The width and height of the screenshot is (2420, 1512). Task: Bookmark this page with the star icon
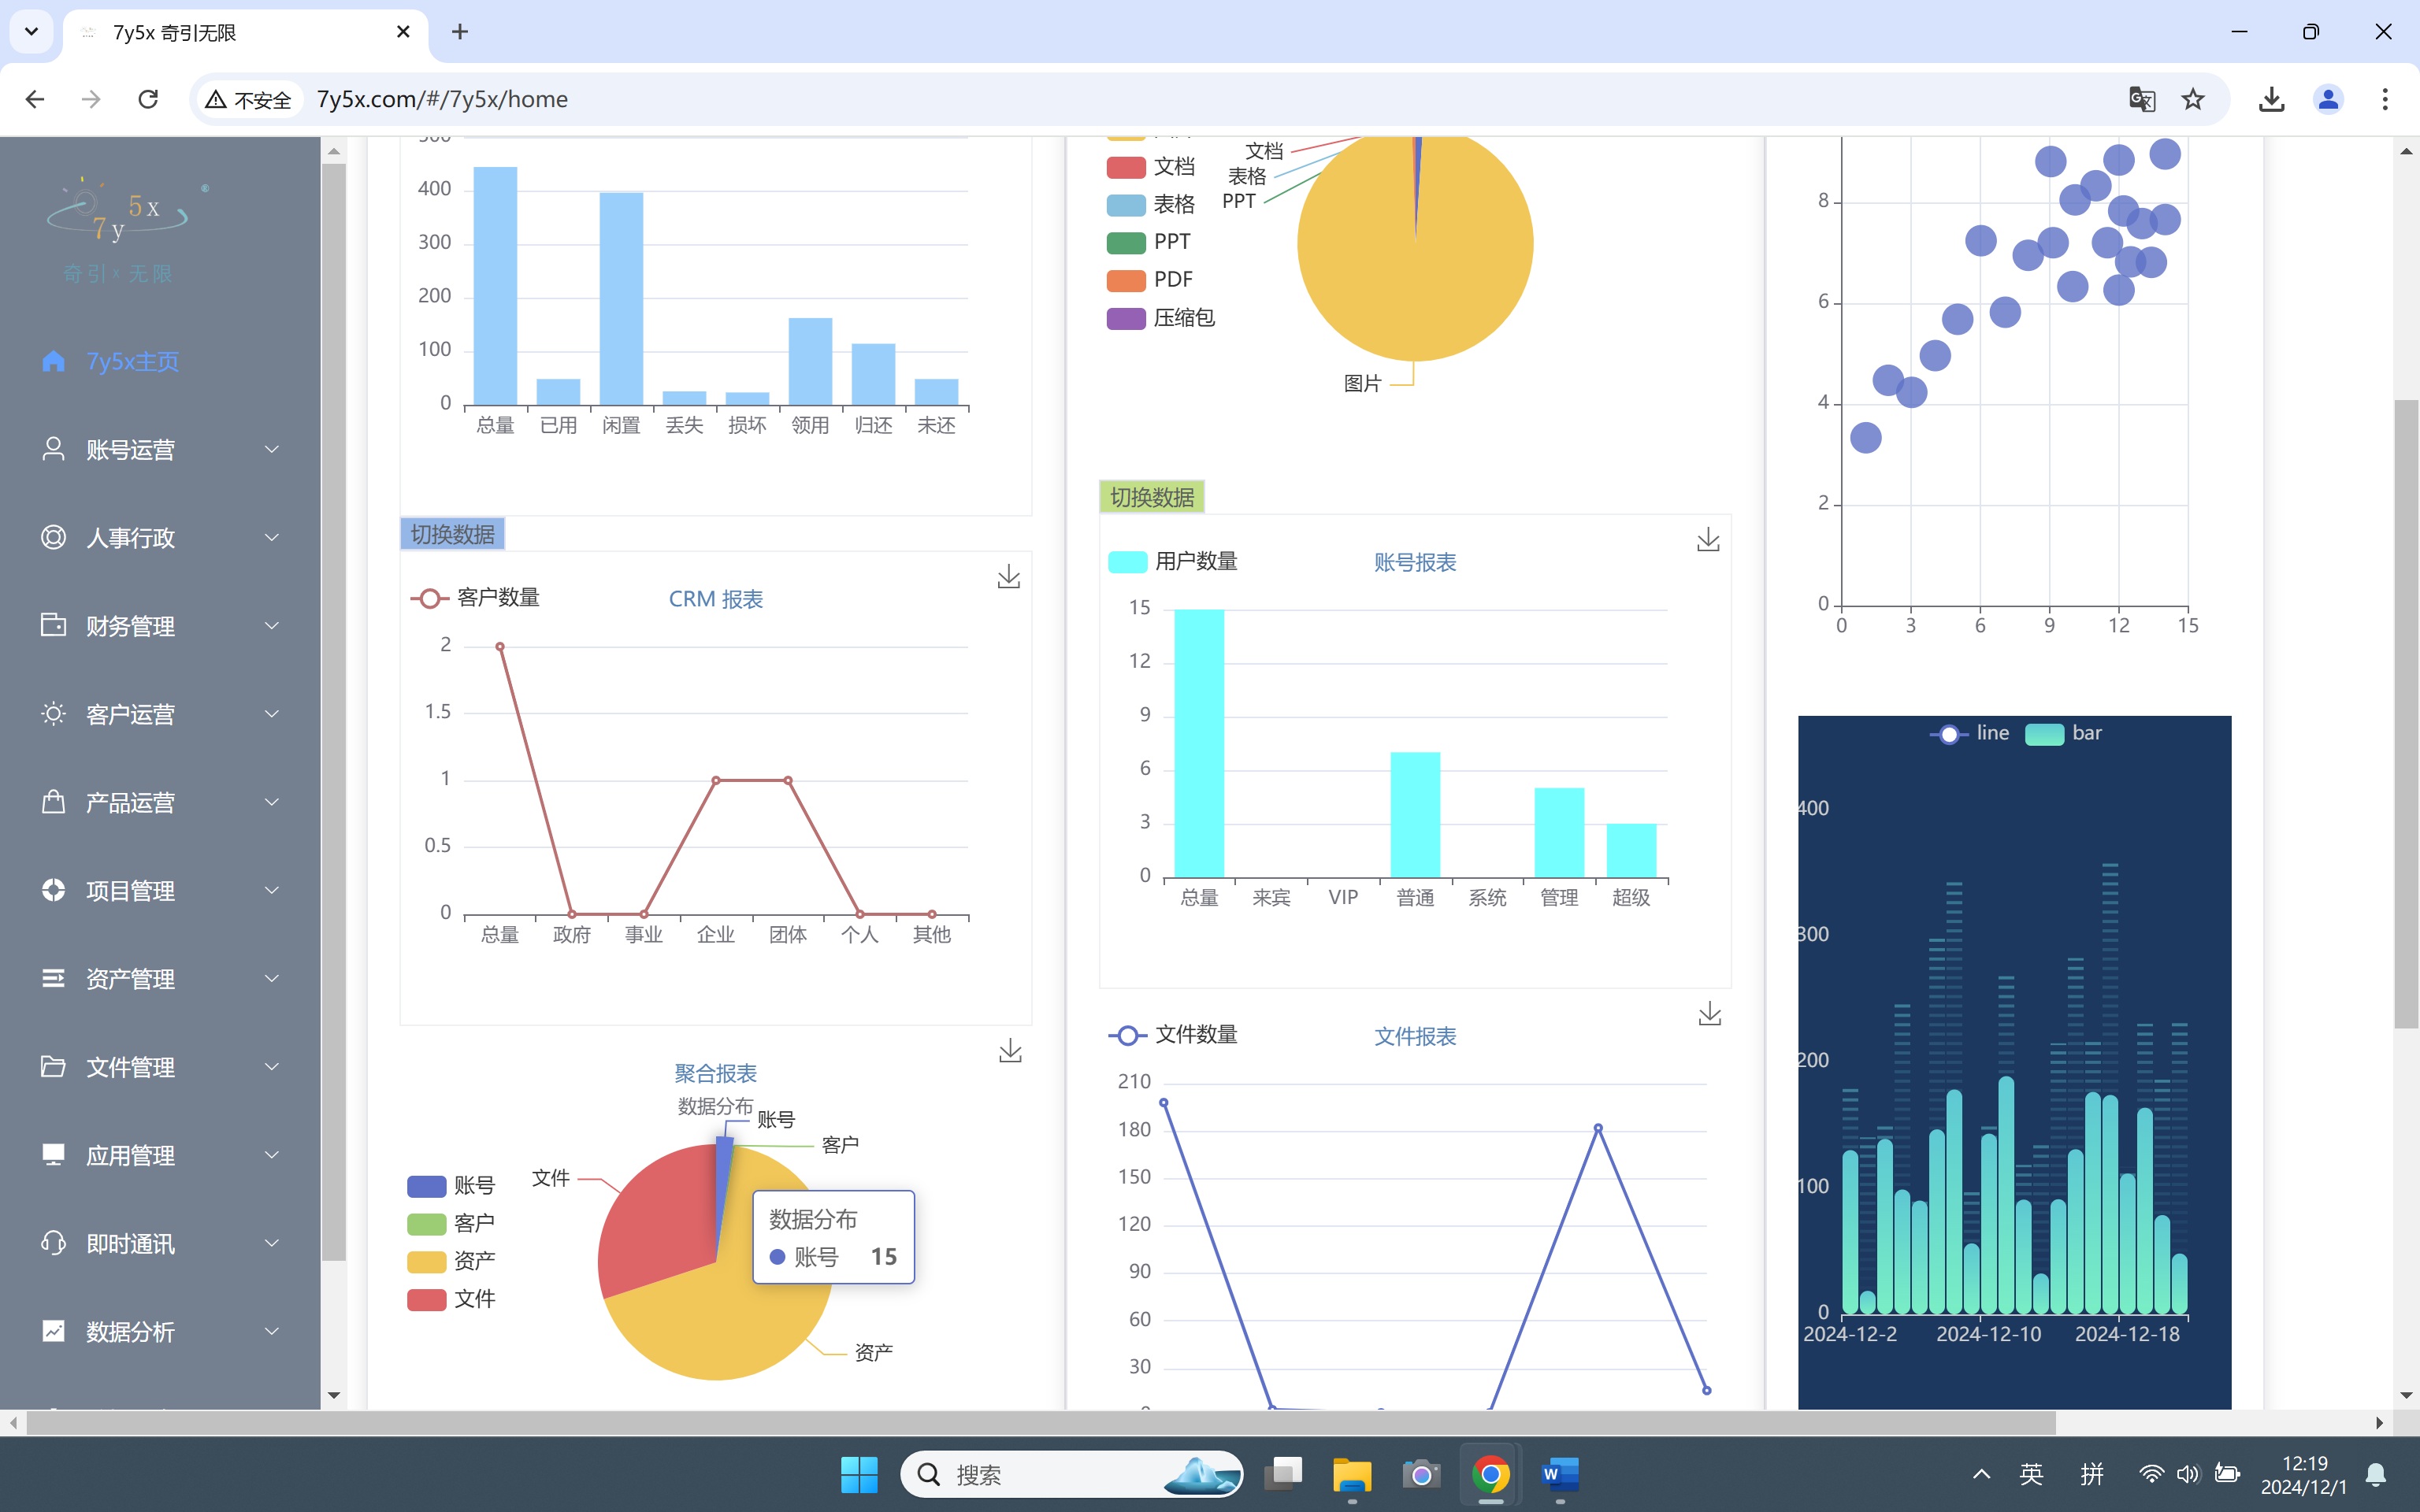click(x=2193, y=99)
